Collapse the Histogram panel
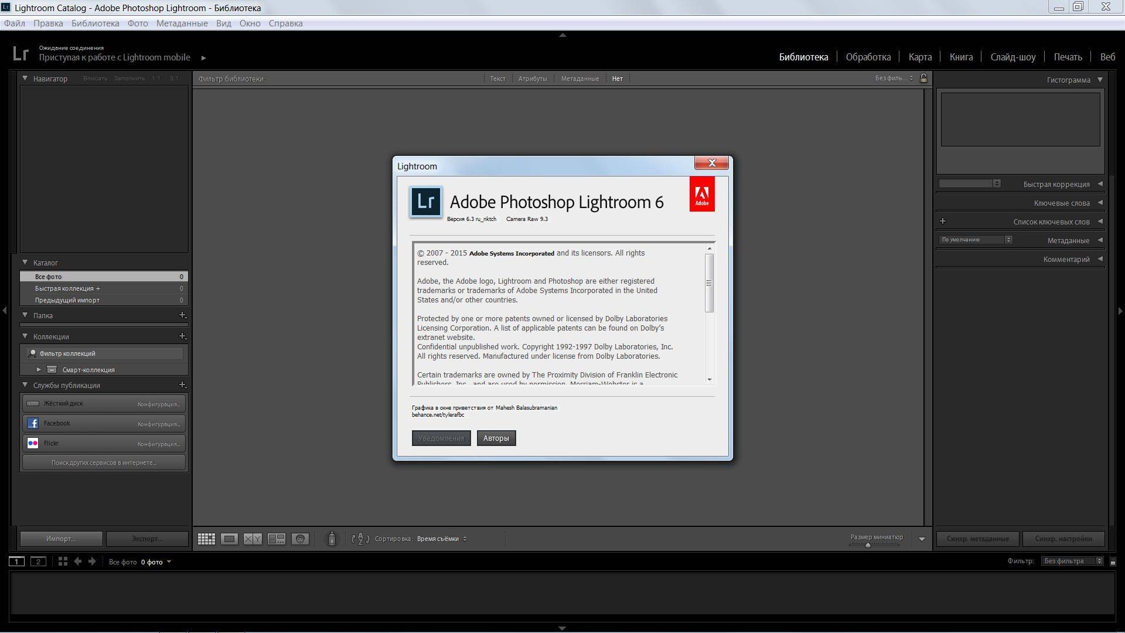Viewport: 1125px width, 633px height. tap(1100, 80)
